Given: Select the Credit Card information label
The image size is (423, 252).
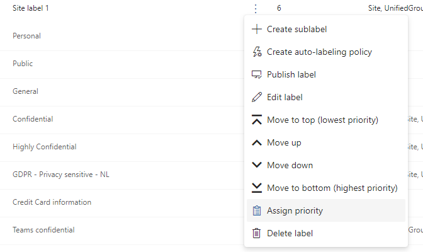Looking at the screenshot, I should coord(52,202).
